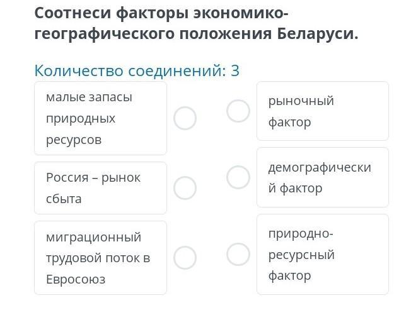The width and height of the screenshot is (394, 315).
Task: Click the word 'сбыта' in middle-left card
Action: pos(64,199)
